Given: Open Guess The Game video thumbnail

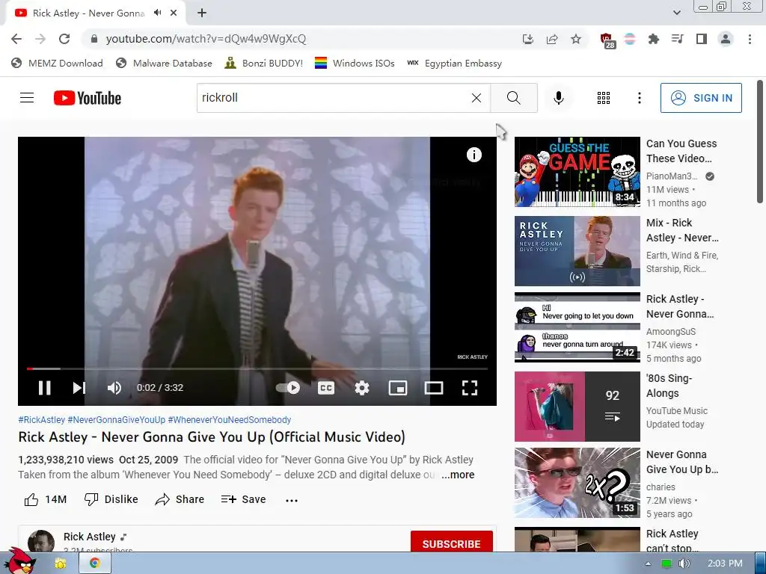Looking at the screenshot, I should 577,172.
